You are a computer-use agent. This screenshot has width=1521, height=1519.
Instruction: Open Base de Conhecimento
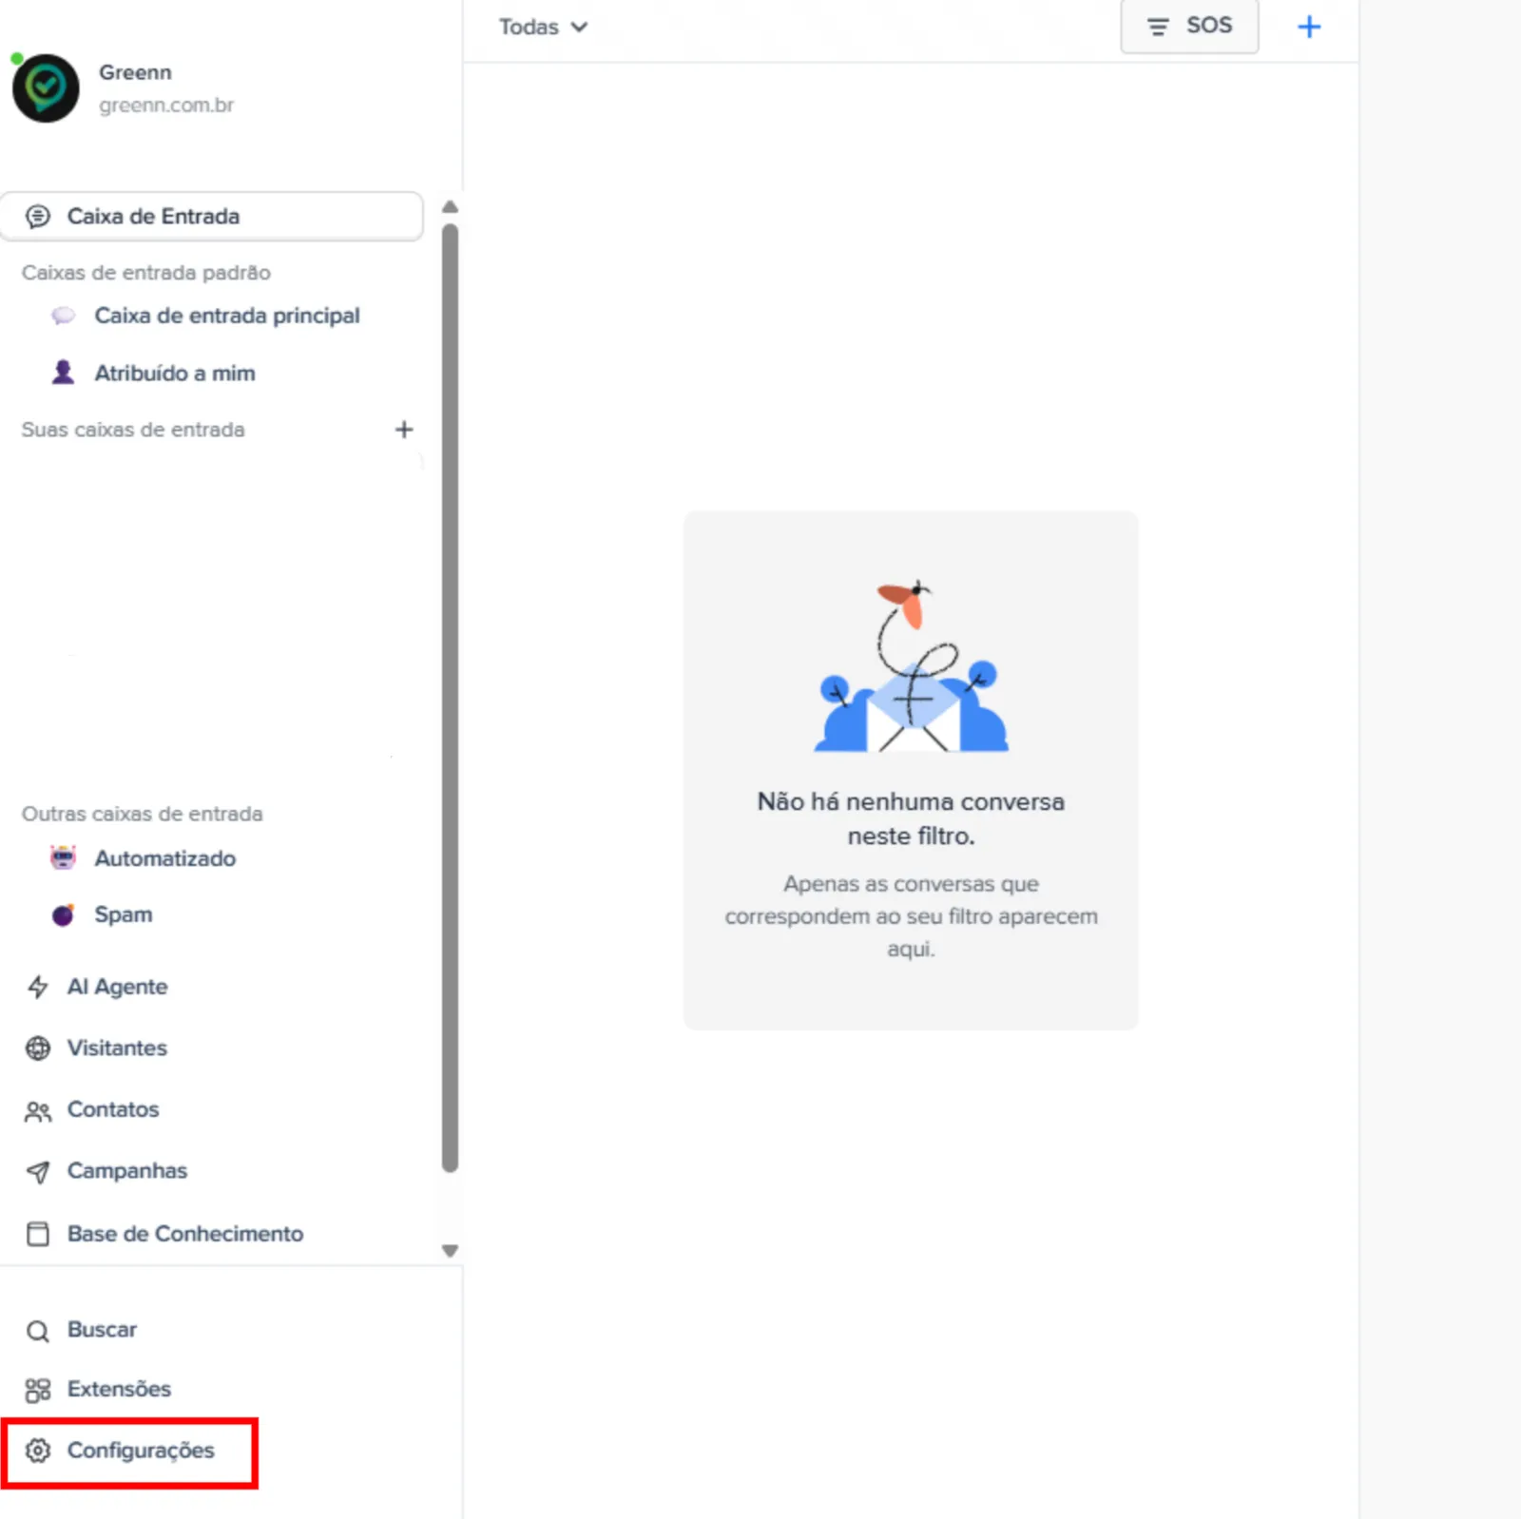185,1234
